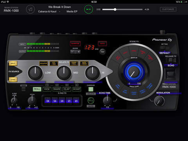Click the glowing blue Scene FX center knob

(x=134, y=72)
